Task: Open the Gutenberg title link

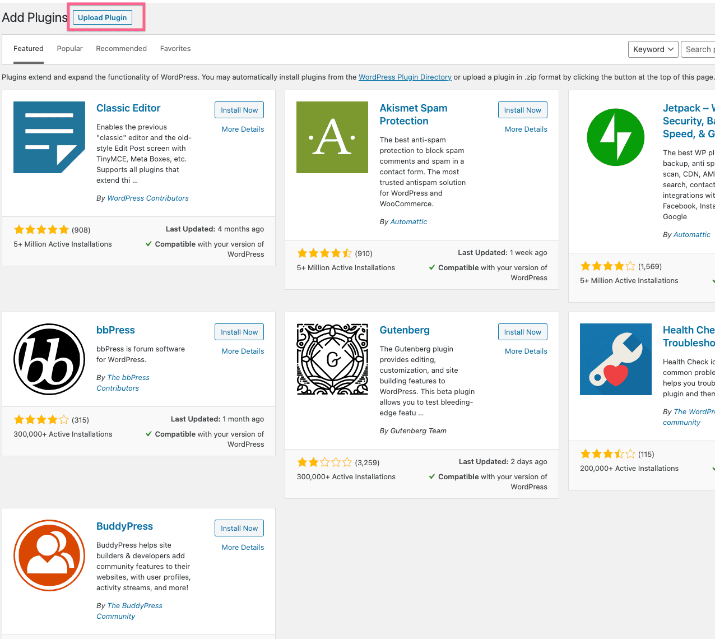Action: pyautogui.click(x=405, y=330)
